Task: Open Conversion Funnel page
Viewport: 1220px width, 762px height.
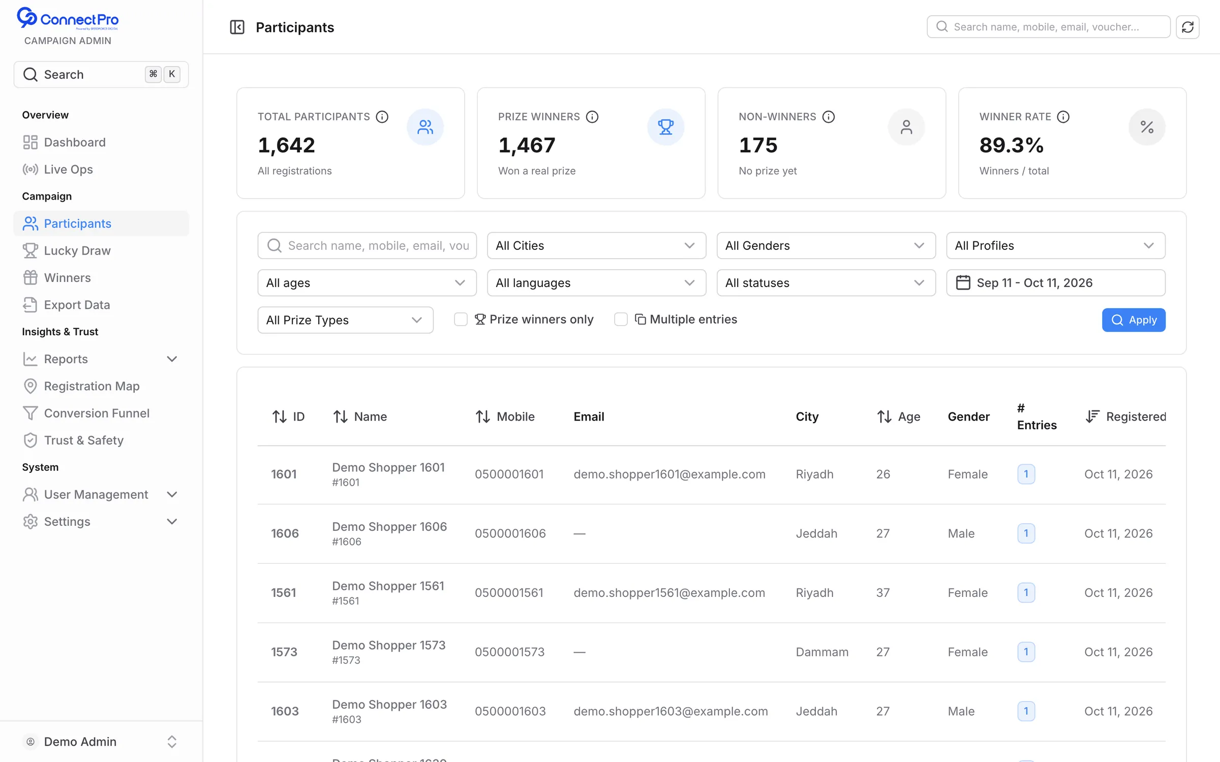Action: 101,413
